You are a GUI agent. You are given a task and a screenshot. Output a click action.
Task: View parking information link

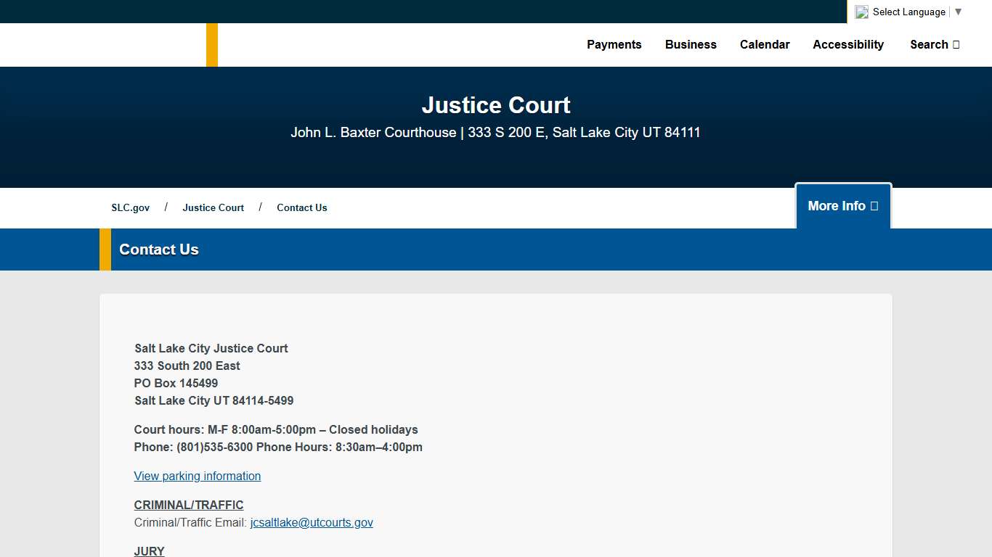(x=197, y=476)
